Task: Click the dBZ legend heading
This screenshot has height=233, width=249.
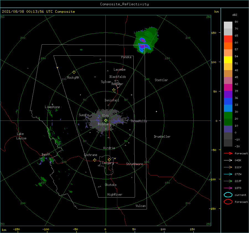Action: tap(235, 15)
